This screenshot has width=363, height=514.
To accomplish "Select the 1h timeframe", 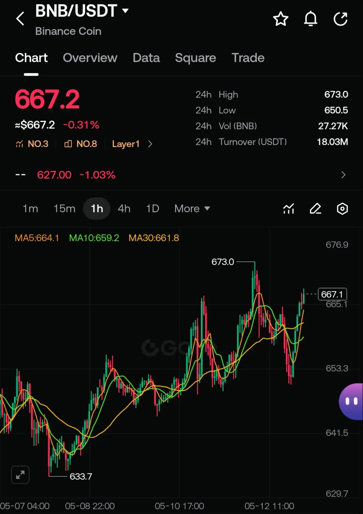I will point(97,209).
